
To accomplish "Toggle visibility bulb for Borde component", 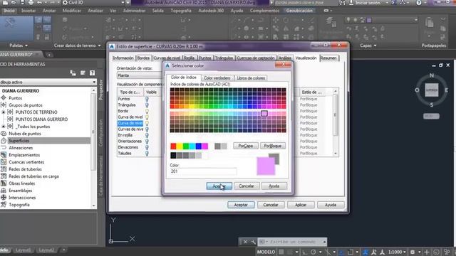I will 147,111.
